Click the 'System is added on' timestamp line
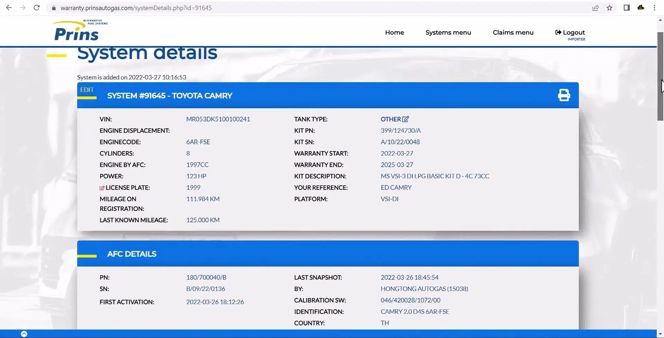Viewport: 664px width, 338px height. (132, 77)
